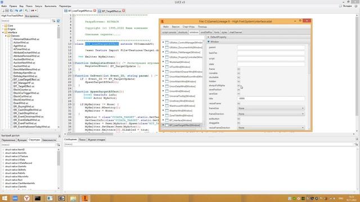Select the WarehouseWnd window entry
The height and width of the screenshot is (202, 360).
coord(182,106)
